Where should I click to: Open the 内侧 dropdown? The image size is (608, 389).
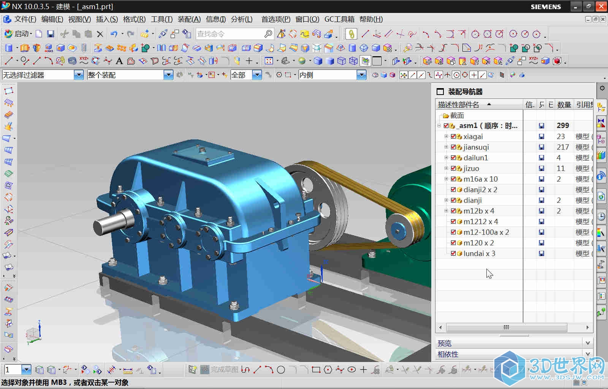361,75
